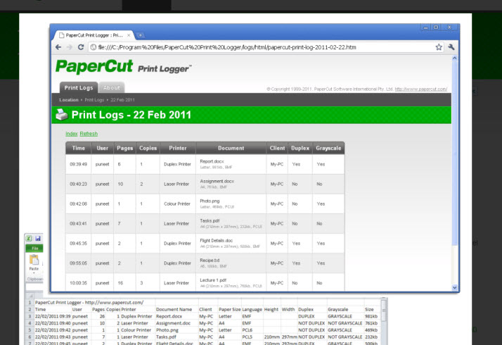Click the 981kb size cell in Excel
This screenshot has height=345, width=502.
click(x=371, y=316)
